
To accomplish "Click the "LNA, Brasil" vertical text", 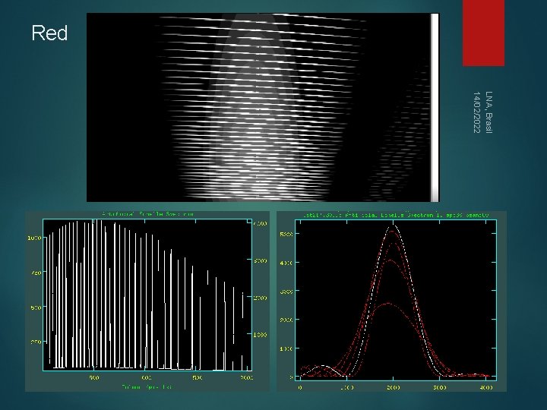I will (x=489, y=112).
